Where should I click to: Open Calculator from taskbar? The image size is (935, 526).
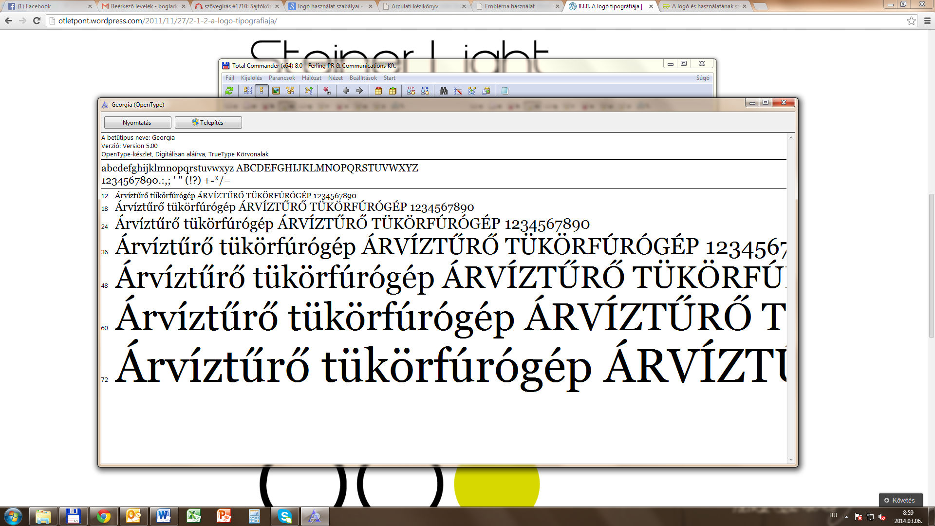click(254, 516)
